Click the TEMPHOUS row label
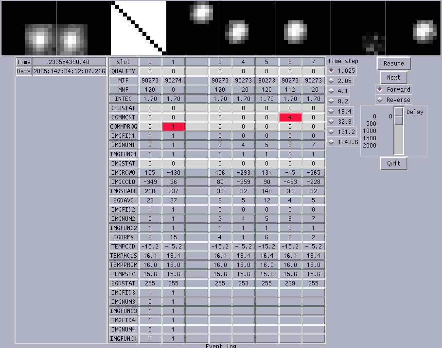The width and height of the screenshot is (442, 348). tap(124, 256)
